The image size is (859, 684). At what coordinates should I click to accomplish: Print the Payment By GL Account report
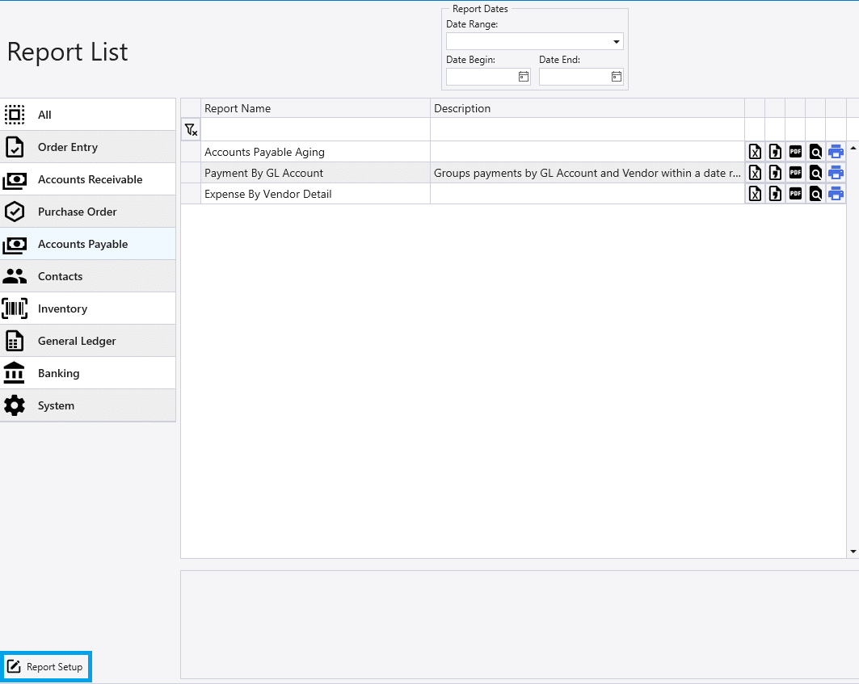836,173
